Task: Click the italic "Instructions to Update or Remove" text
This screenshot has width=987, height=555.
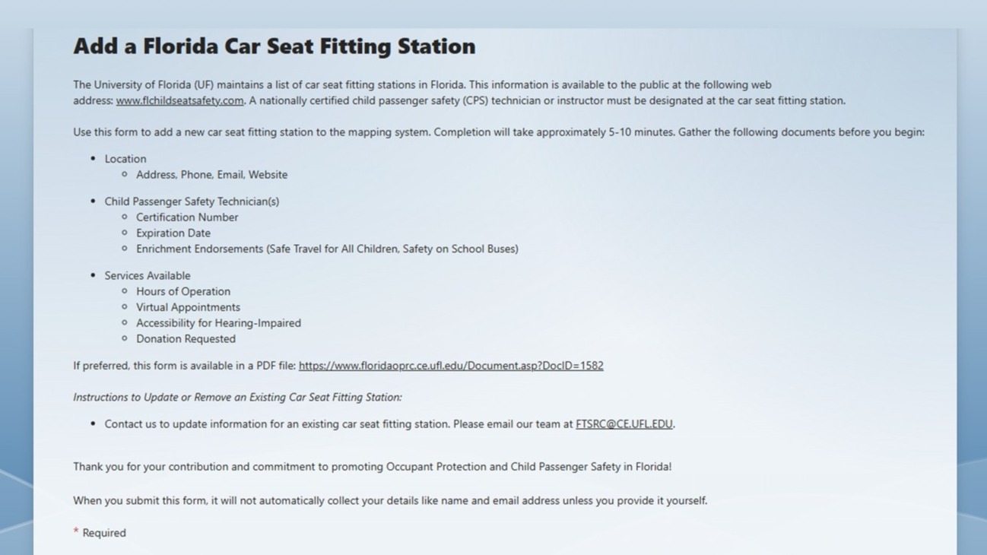Action: tap(237, 398)
